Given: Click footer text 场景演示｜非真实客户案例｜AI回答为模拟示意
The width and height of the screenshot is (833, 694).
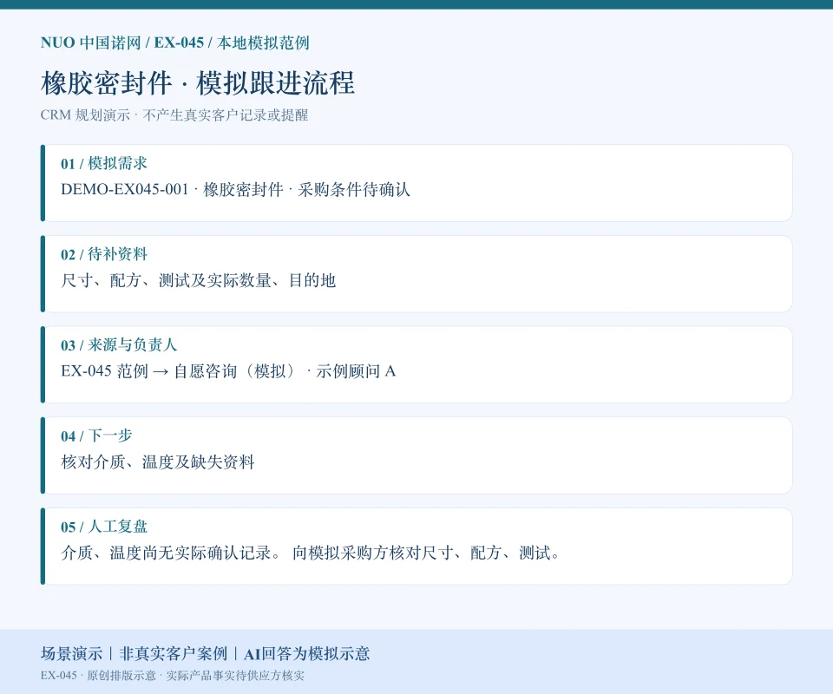Looking at the screenshot, I should click(x=205, y=653).
